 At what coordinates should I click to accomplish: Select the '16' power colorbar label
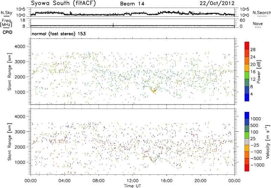click(x=253, y=72)
